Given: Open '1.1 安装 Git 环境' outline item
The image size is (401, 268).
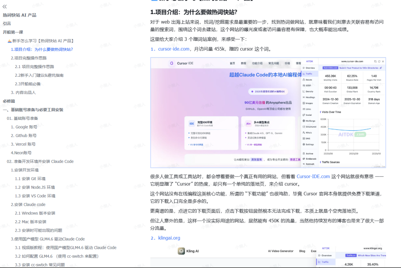Looking at the screenshot, I should coord(30,179).
